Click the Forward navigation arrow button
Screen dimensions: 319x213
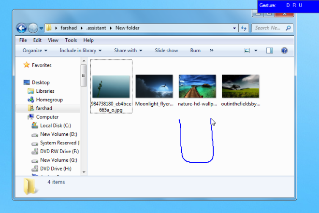pos(33,28)
